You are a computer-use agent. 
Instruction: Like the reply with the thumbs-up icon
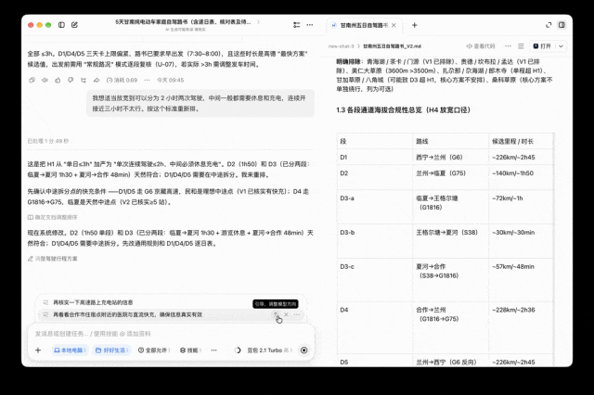(58, 81)
